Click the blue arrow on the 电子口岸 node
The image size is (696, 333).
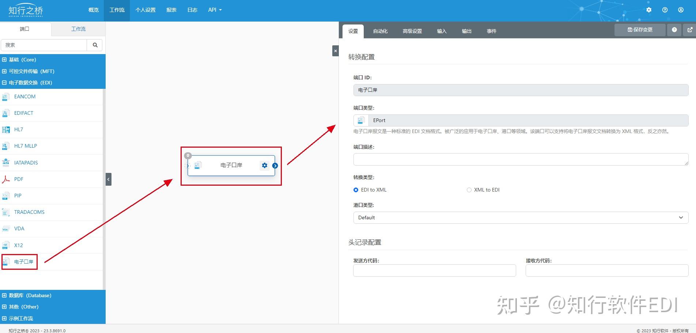(275, 166)
